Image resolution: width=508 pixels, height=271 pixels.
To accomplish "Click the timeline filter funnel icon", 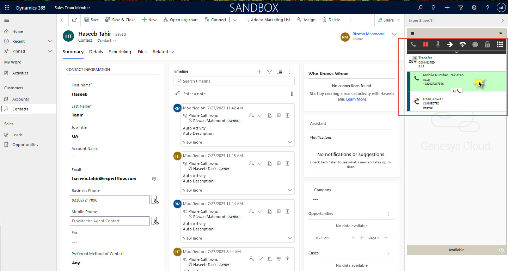I will click(x=269, y=72).
